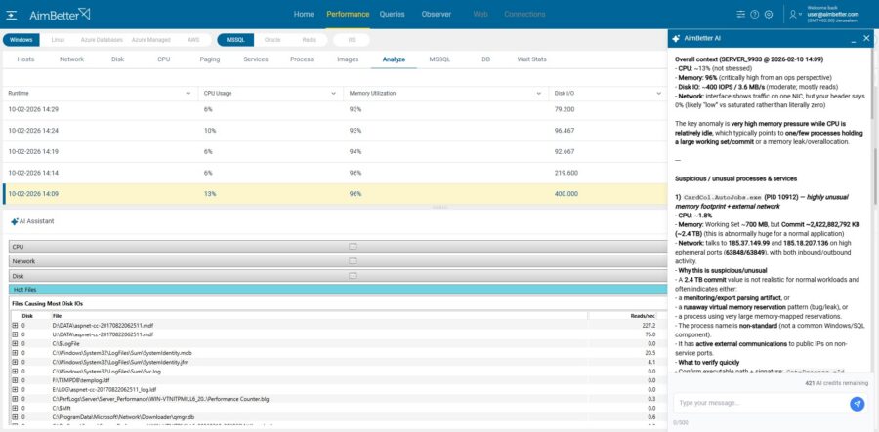Expand the C:\$LogFile tree row

[15, 343]
